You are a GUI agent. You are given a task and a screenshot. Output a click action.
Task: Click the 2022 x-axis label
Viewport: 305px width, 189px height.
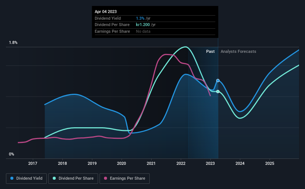tap(181, 163)
